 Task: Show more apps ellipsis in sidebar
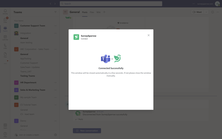tap(5, 64)
